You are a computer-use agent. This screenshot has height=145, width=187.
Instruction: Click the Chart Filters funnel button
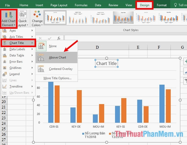click(x=185, y=81)
